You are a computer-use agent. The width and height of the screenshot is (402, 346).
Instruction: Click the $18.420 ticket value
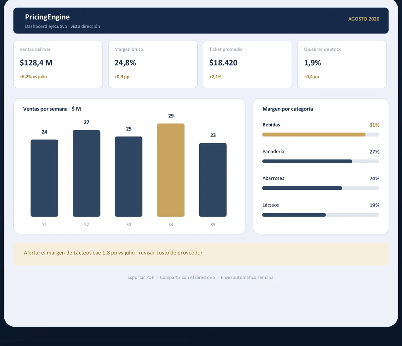click(x=223, y=63)
